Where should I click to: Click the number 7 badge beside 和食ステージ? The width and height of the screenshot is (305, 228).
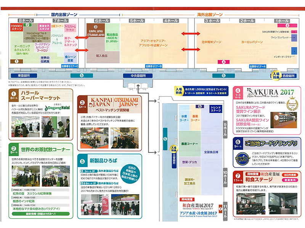tap(238, 176)
